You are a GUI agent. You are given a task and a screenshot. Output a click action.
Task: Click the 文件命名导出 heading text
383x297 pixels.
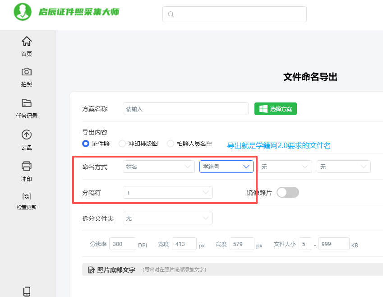pyautogui.click(x=310, y=77)
